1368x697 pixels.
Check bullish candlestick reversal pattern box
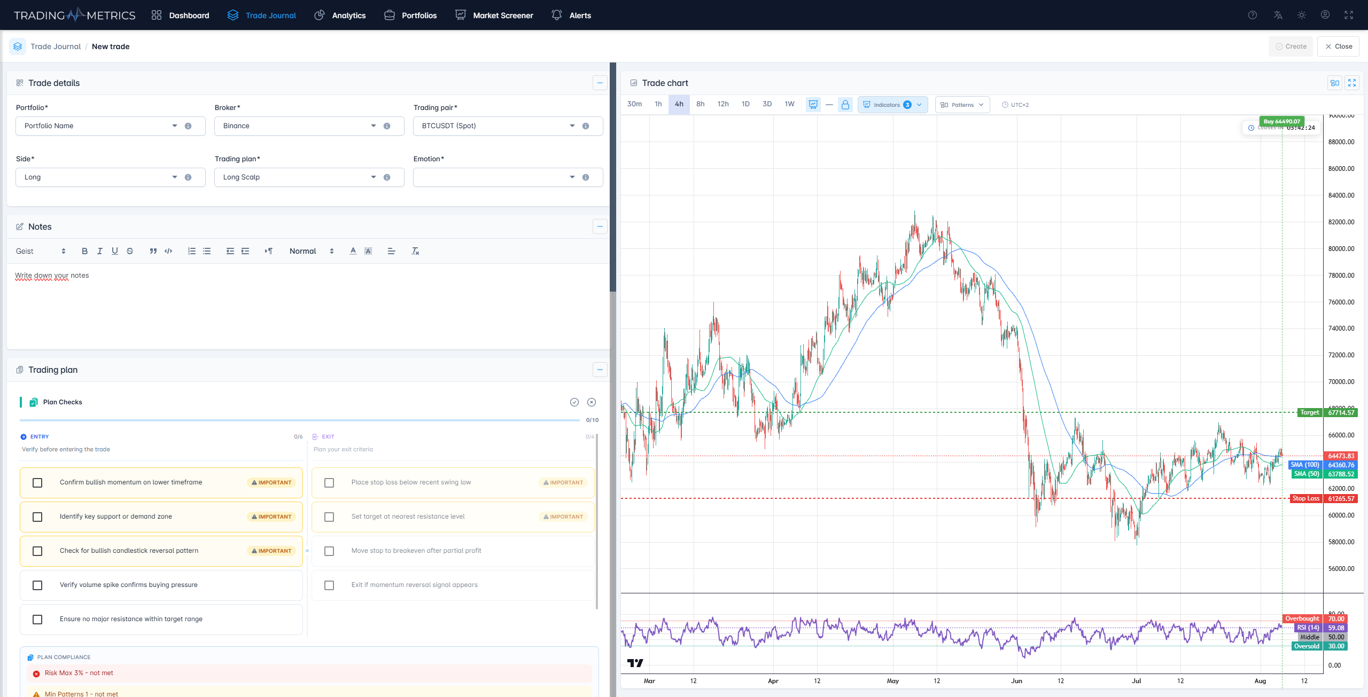coord(37,551)
